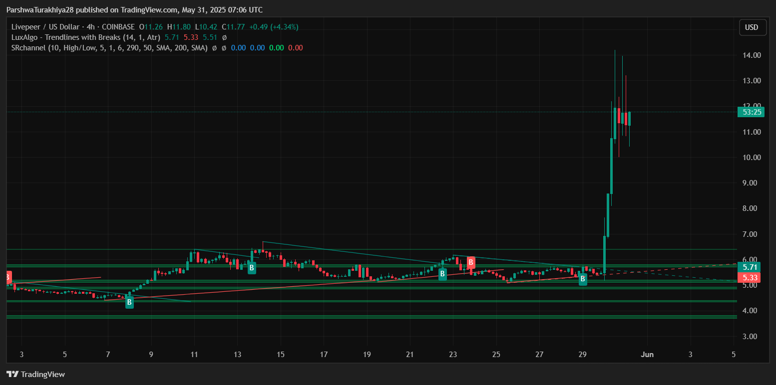The height and width of the screenshot is (385, 776).
Task: Open the USD currency selector
Action: (x=753, y=27)
